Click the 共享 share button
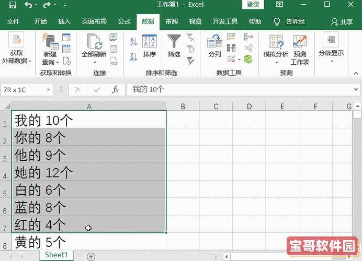Screen dimensions: 362x261 coord(342,22)
